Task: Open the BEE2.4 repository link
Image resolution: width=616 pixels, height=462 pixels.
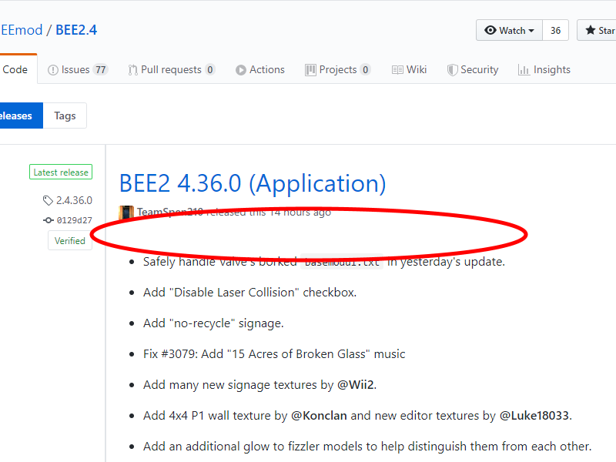Action: [x=76, y=30]
